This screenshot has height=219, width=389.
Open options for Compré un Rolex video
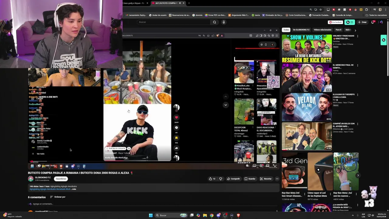coord(357,124)
